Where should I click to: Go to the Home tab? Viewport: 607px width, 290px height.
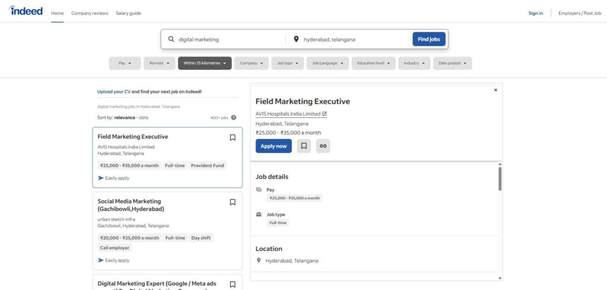pyautogui.click(x=57, y=13)
